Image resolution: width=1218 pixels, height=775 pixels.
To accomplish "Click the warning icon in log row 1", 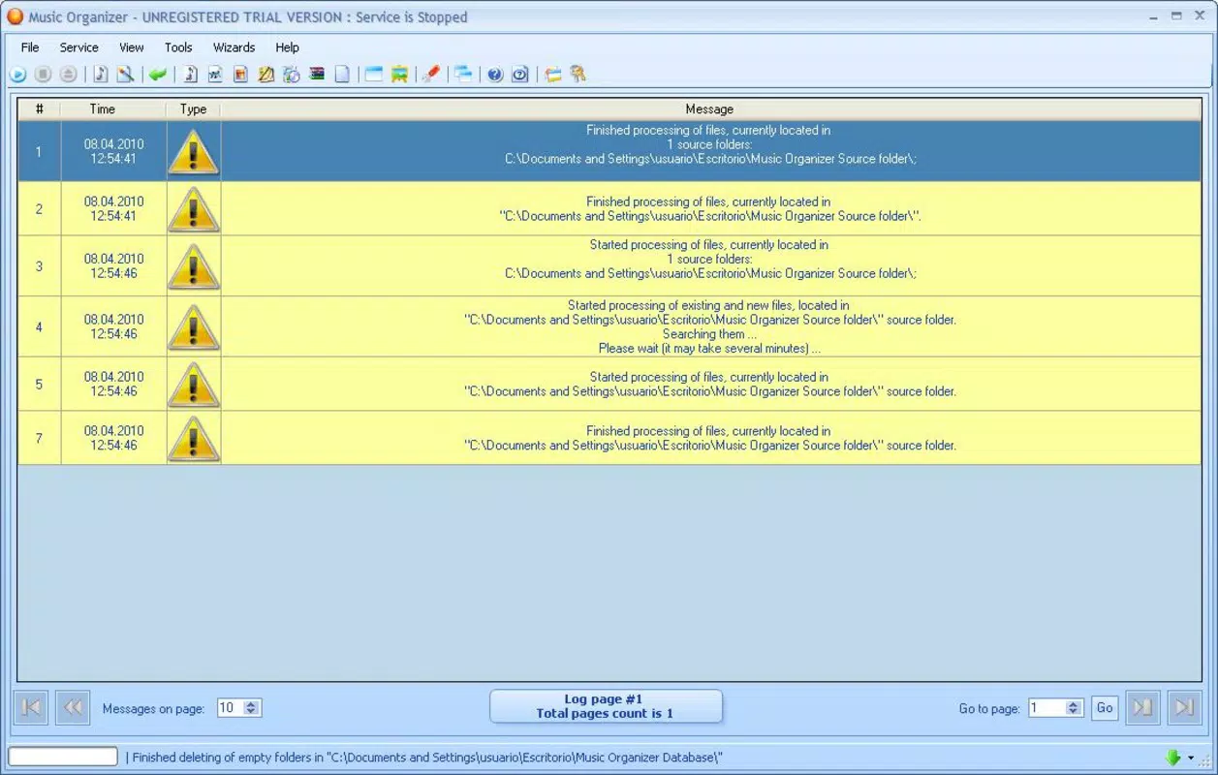I will point(194,152).
